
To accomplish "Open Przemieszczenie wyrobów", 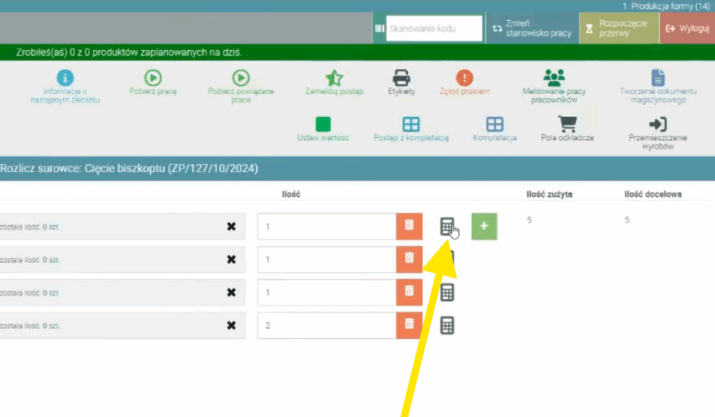I will coord(657,125).
